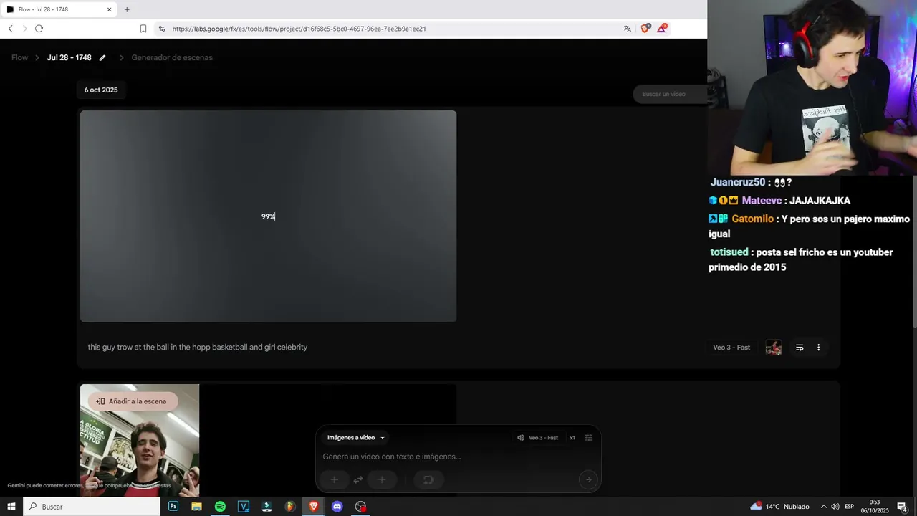Viewport: 917px width, 516px height.
Task: Open Generador de escenas breadcrumb
Action: (172, 57)
